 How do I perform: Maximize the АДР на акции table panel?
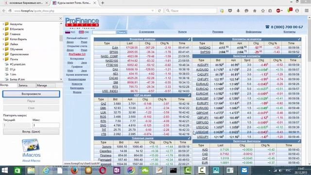click(189, 95)
